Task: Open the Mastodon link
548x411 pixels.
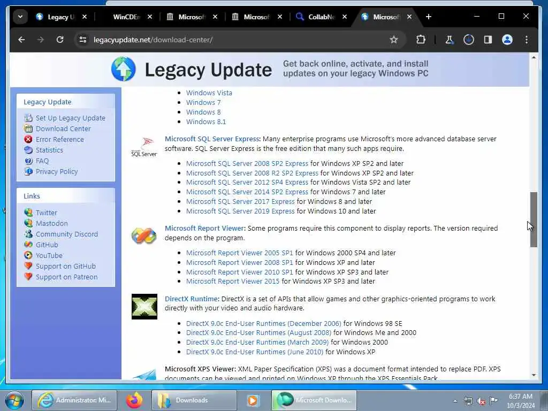Action: click(52, 223)
